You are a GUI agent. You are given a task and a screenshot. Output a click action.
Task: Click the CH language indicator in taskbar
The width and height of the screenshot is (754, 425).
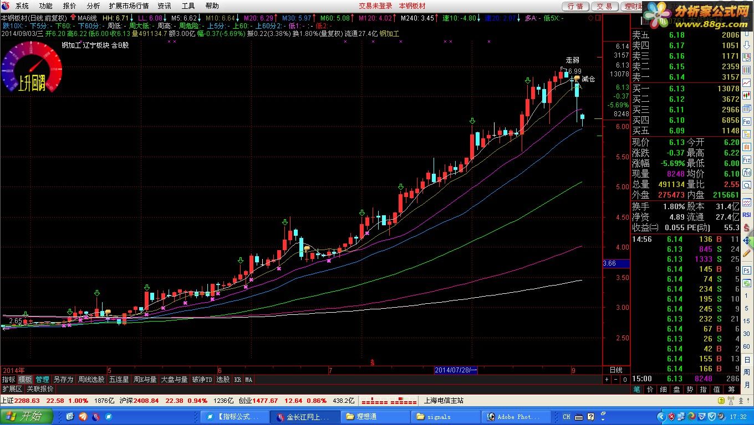[566, 417]
